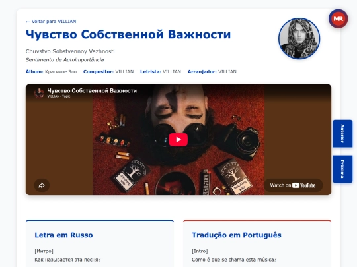Click the [Intro] Portuguese tag
Viewport: 357px width, 267px height.
click(x=200, y=251)
